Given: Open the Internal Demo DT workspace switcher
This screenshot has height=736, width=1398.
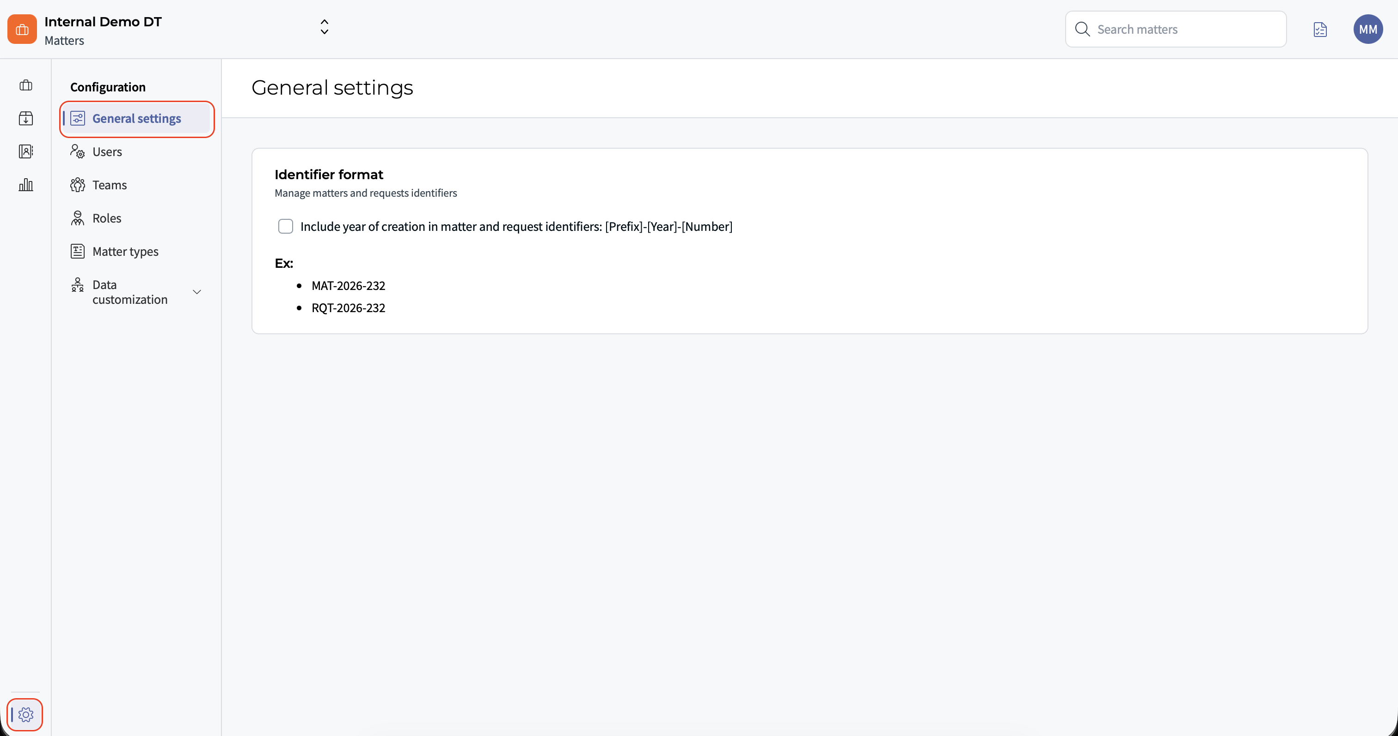Looking at the screenshot, I should [x=324, y=27].
